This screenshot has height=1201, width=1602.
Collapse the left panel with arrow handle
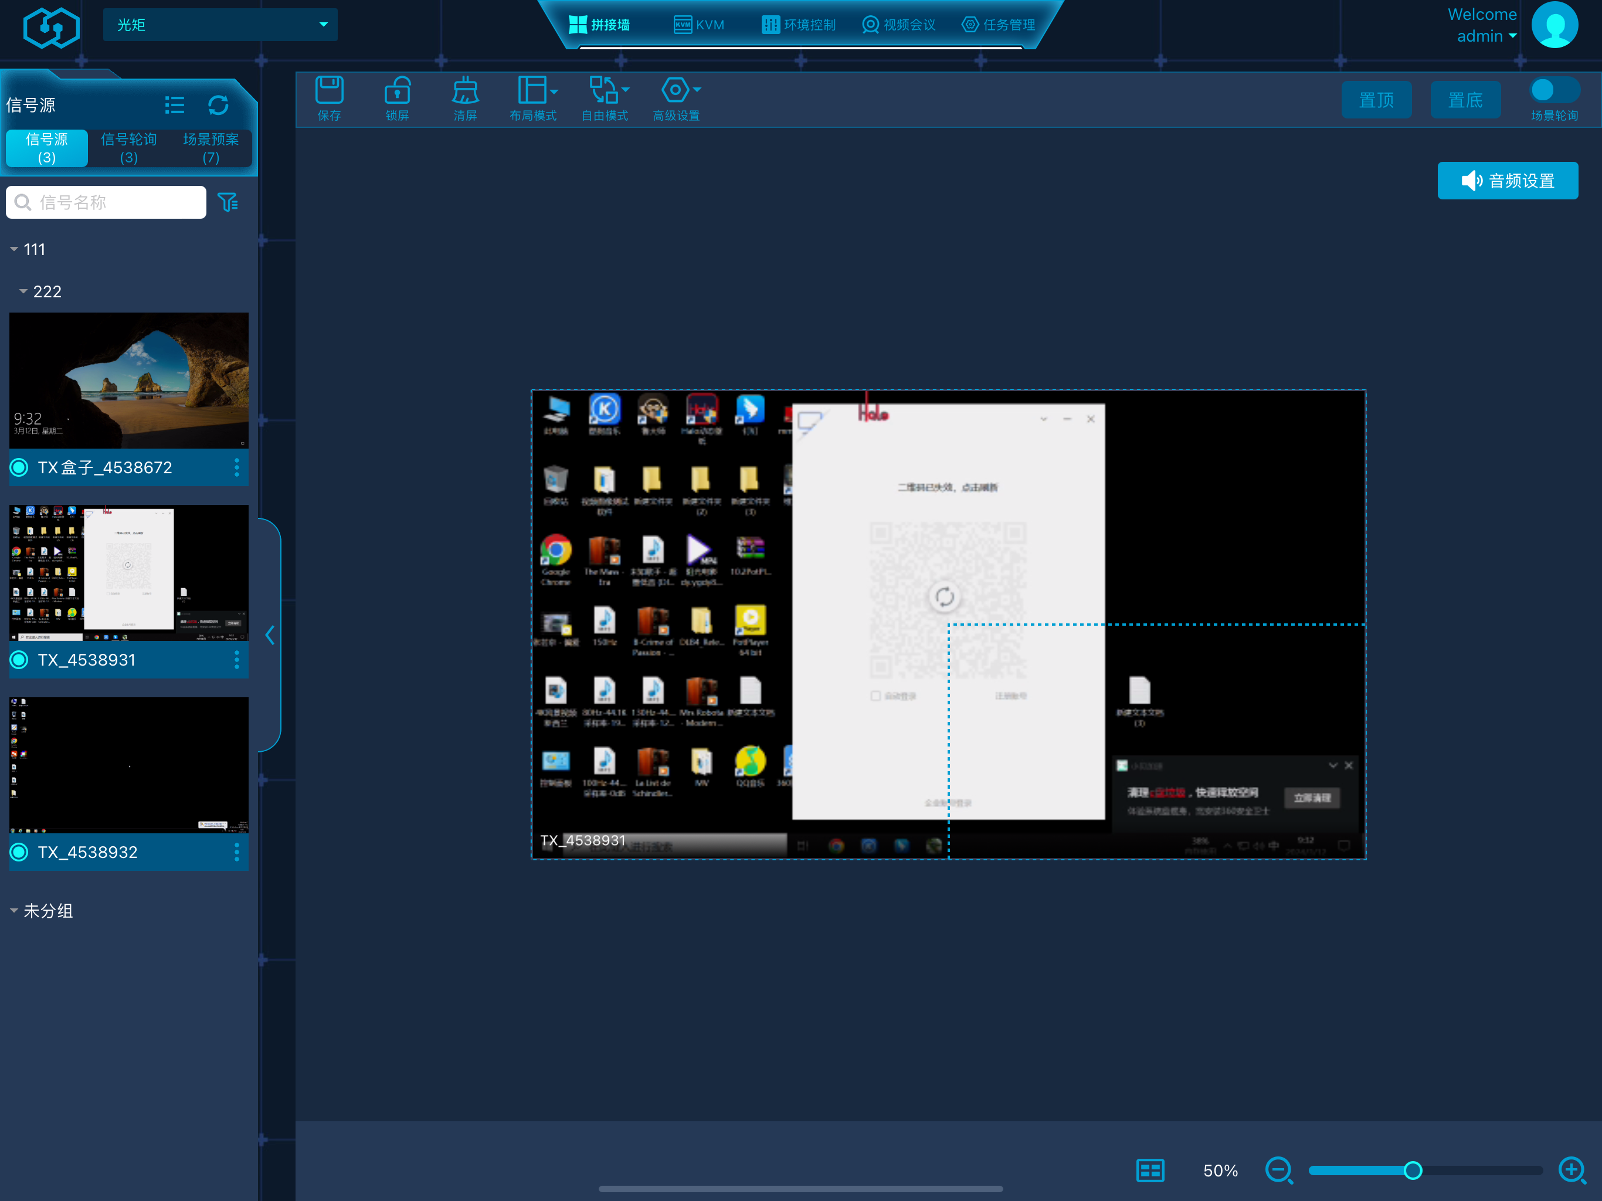pyautogui.click(x=269, y=635)
